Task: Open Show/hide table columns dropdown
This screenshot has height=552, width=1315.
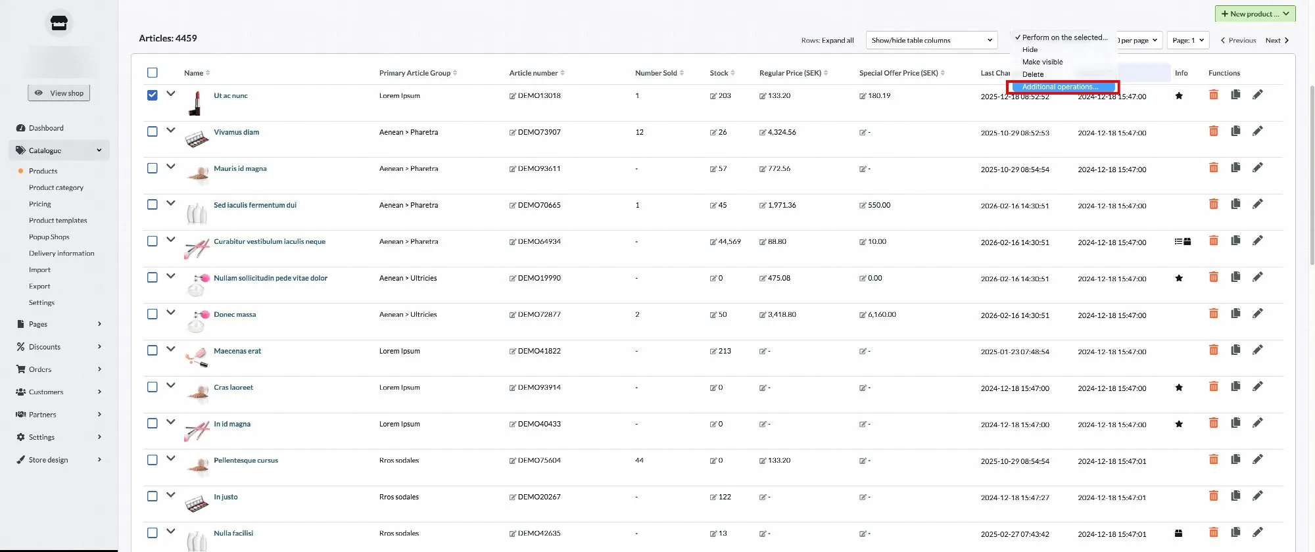Action: 932,40
